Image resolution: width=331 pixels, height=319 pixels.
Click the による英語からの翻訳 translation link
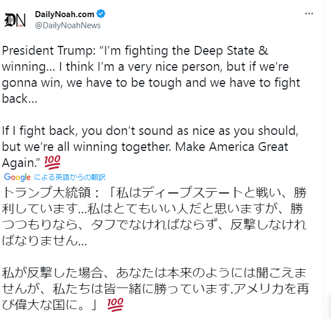(x=70, y=177)
